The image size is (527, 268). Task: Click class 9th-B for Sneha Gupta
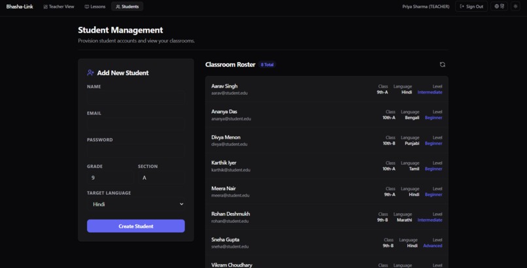point(388,246)
